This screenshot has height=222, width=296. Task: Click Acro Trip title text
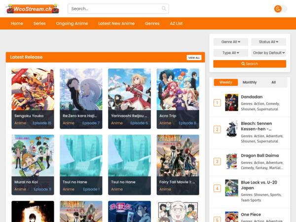point(168,116)
